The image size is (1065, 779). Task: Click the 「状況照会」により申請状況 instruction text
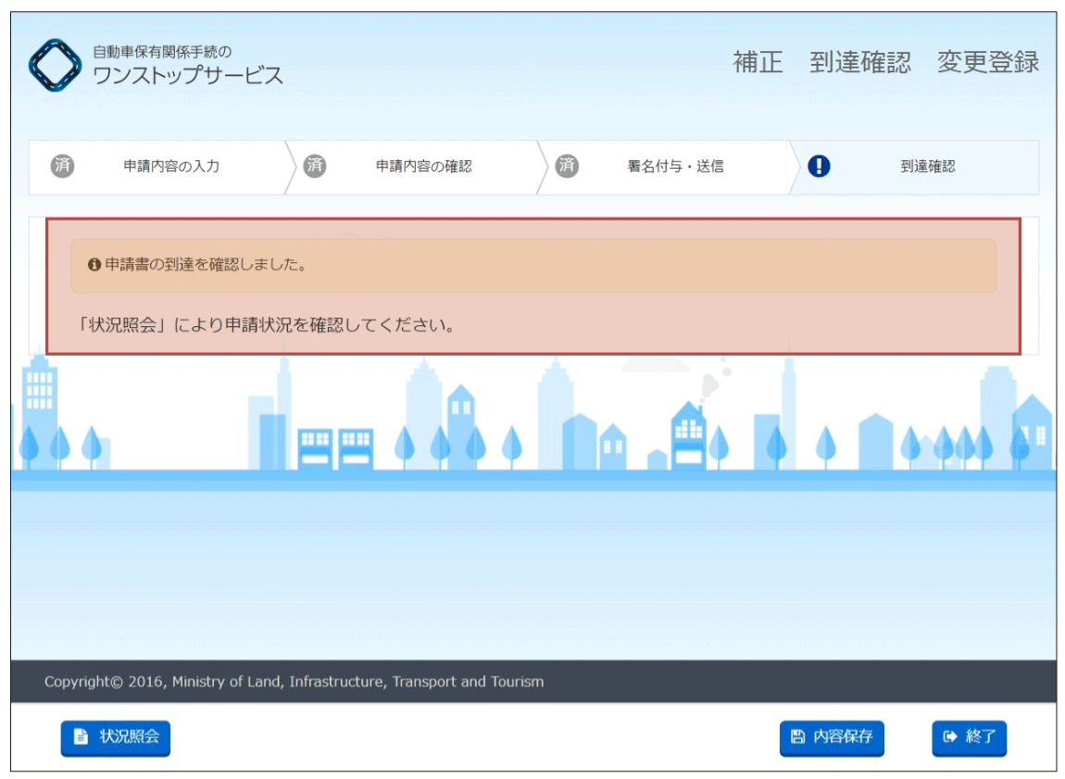tap(269, 325)
